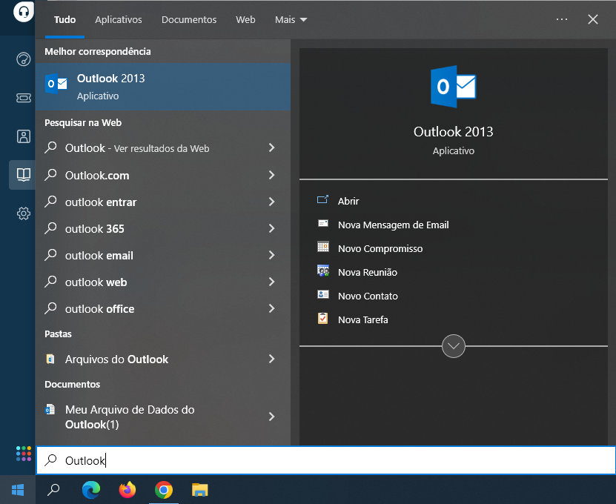The width and height of the screenshot is (616, 504).
Task: Expand the Outlook web results arrow
Action: 271,147
